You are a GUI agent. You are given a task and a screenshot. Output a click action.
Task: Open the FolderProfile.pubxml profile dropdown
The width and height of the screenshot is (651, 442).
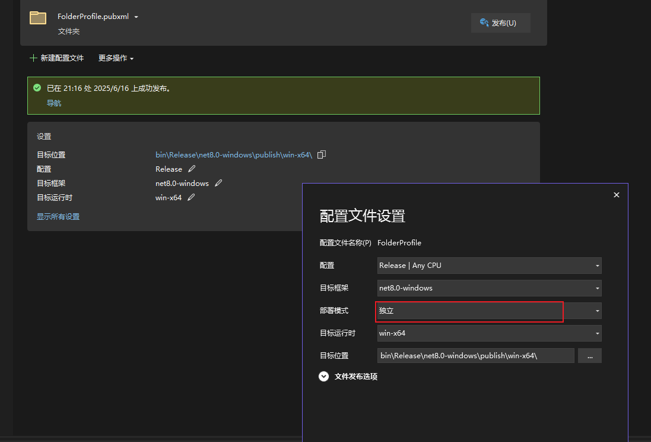136,17
